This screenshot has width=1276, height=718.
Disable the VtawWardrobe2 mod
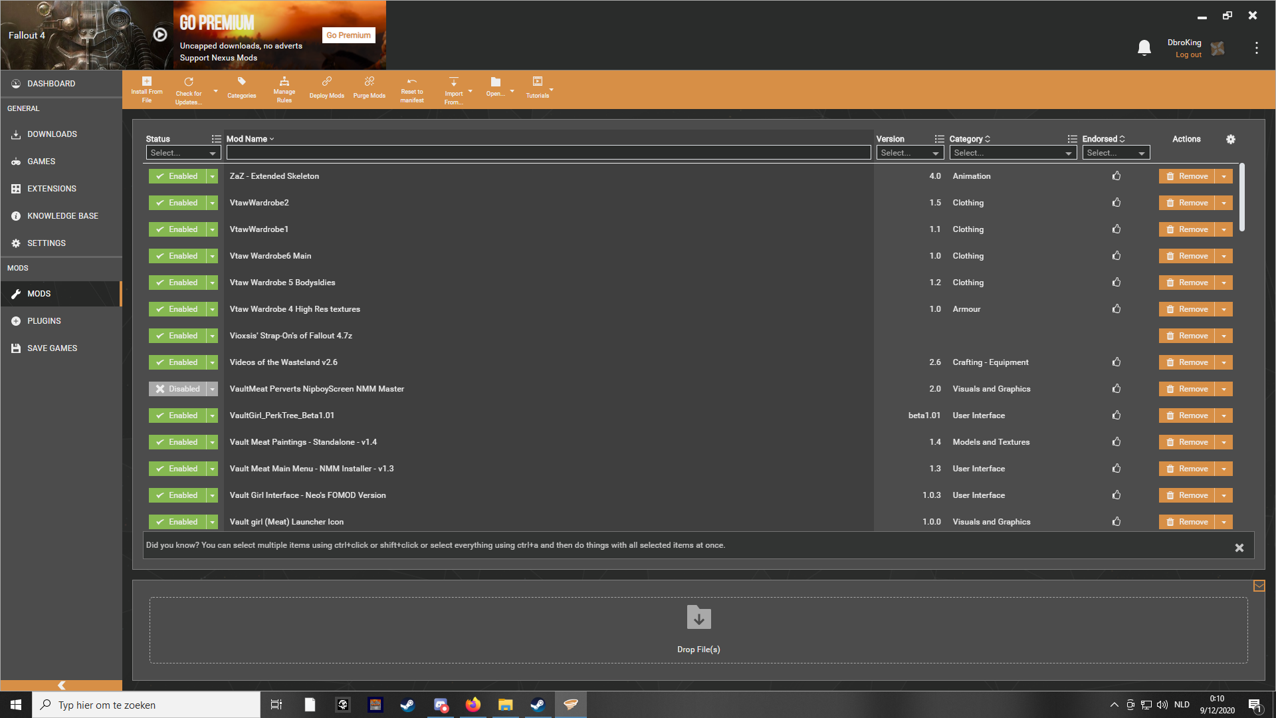[177, 203]
